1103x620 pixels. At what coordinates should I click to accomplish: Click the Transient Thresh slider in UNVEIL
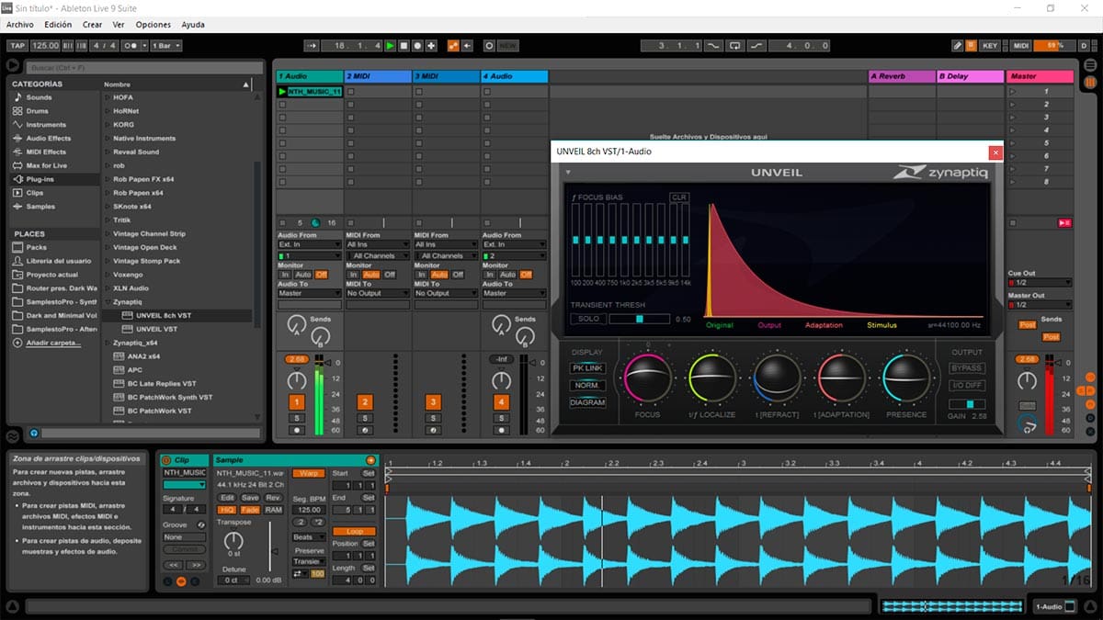point(639,319)
